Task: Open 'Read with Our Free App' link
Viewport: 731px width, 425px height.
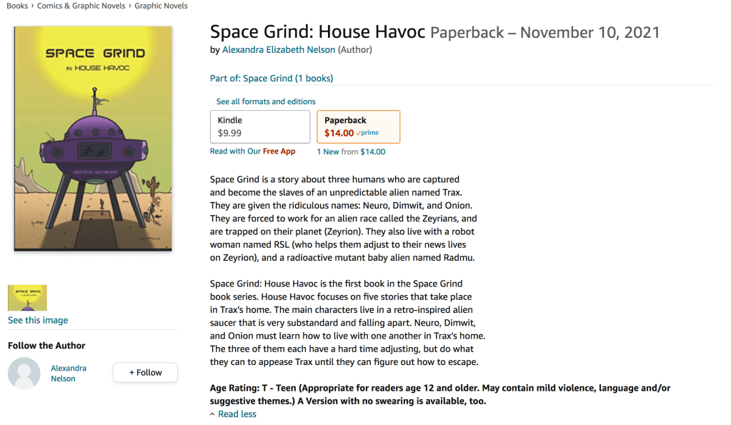Action: (253, 151)
